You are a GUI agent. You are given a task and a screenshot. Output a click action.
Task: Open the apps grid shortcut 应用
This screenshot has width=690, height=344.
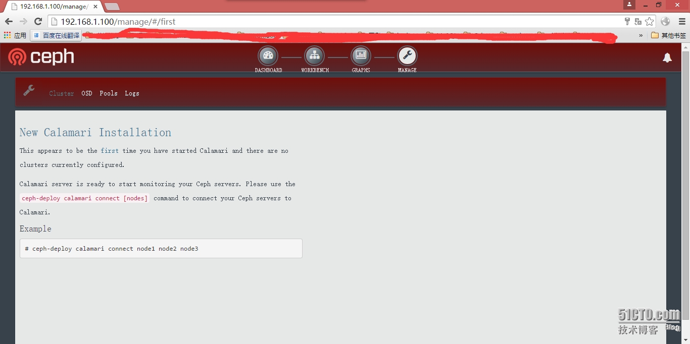tap(15, 35)
